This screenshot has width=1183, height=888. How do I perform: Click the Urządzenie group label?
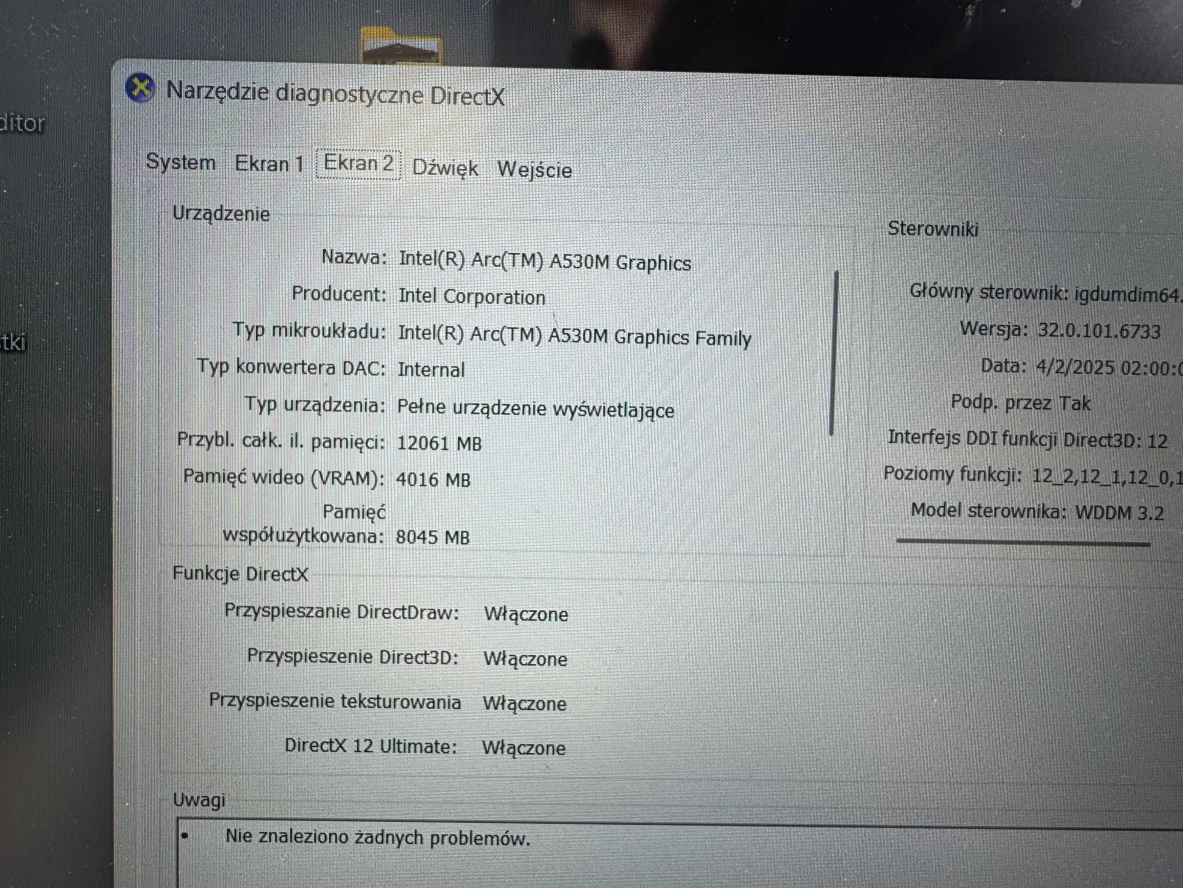click(x=221, y=214)
